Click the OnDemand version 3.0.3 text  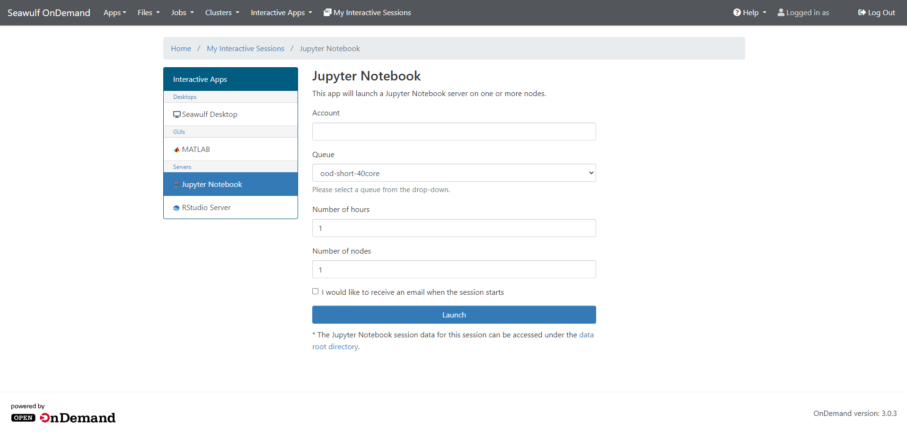tap(855, 413)
